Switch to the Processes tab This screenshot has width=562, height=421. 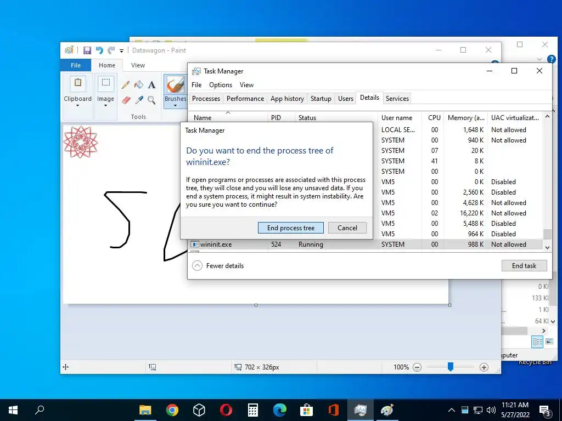(x=206, y=99)
